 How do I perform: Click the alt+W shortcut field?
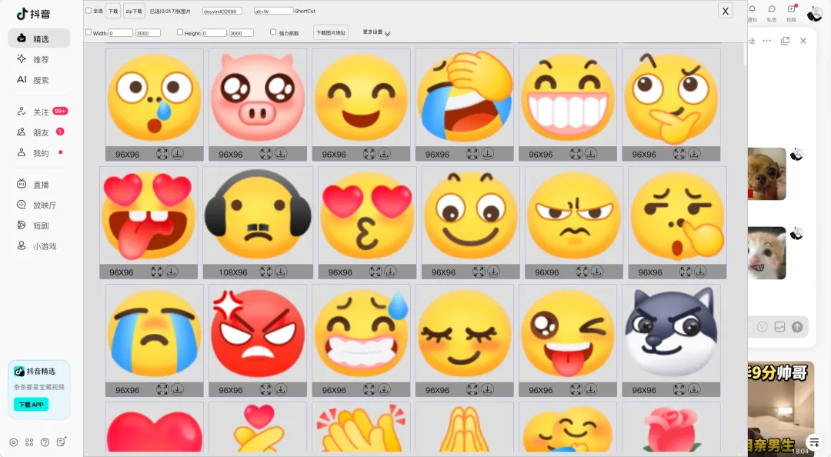[x=273, y=11]
